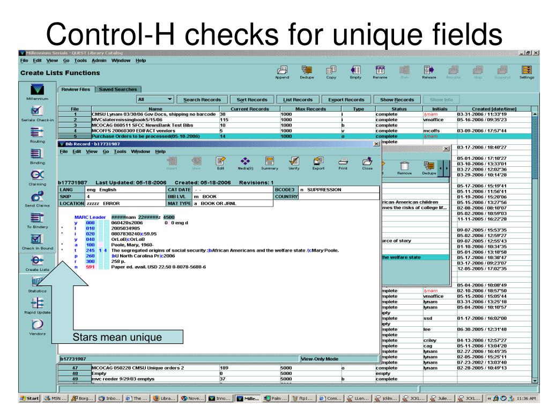Screen dimensions: 549x412
Task: Click the Append toolbar icon
Action: (x=282, y=72)
